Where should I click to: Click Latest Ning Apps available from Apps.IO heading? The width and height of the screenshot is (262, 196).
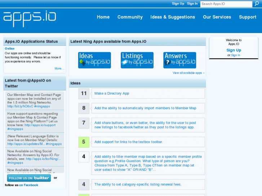click(108, 41)
